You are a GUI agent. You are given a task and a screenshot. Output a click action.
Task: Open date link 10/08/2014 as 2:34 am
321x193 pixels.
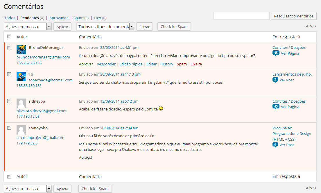coord(119,128)
